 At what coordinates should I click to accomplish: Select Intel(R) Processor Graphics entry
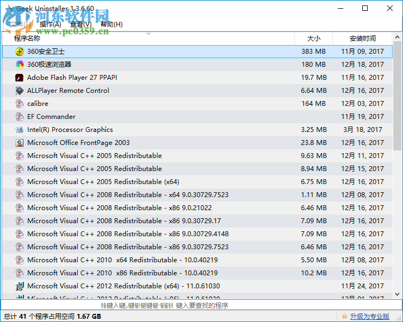coord(70,130)
